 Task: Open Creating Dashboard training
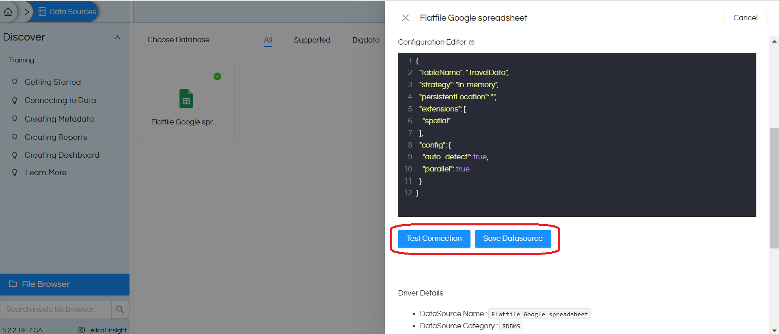(x=62, y=155)
